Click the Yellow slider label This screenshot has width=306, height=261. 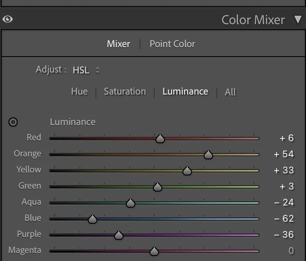point(29,169)
